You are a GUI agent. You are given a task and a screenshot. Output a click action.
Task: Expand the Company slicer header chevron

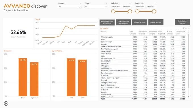80,3
